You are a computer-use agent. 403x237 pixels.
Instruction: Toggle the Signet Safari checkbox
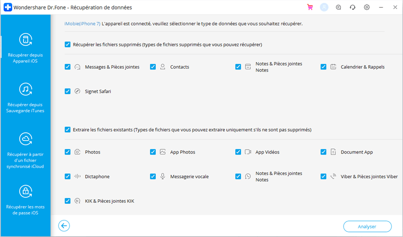point(68,91)
